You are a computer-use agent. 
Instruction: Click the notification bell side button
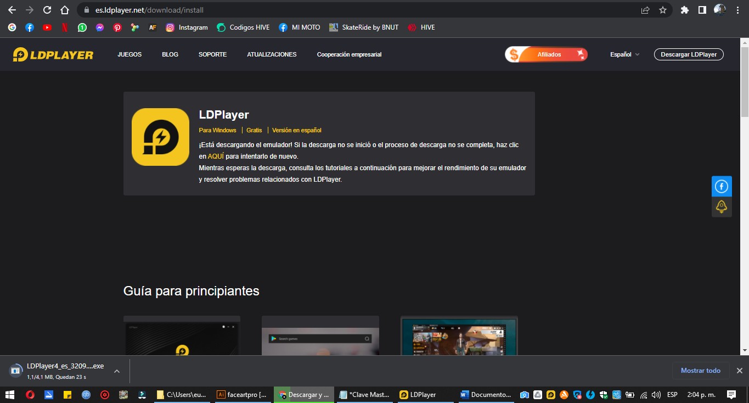coord(722,206)
